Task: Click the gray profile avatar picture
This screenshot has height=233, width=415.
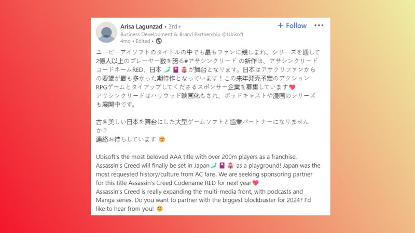Action: [106, 32]
